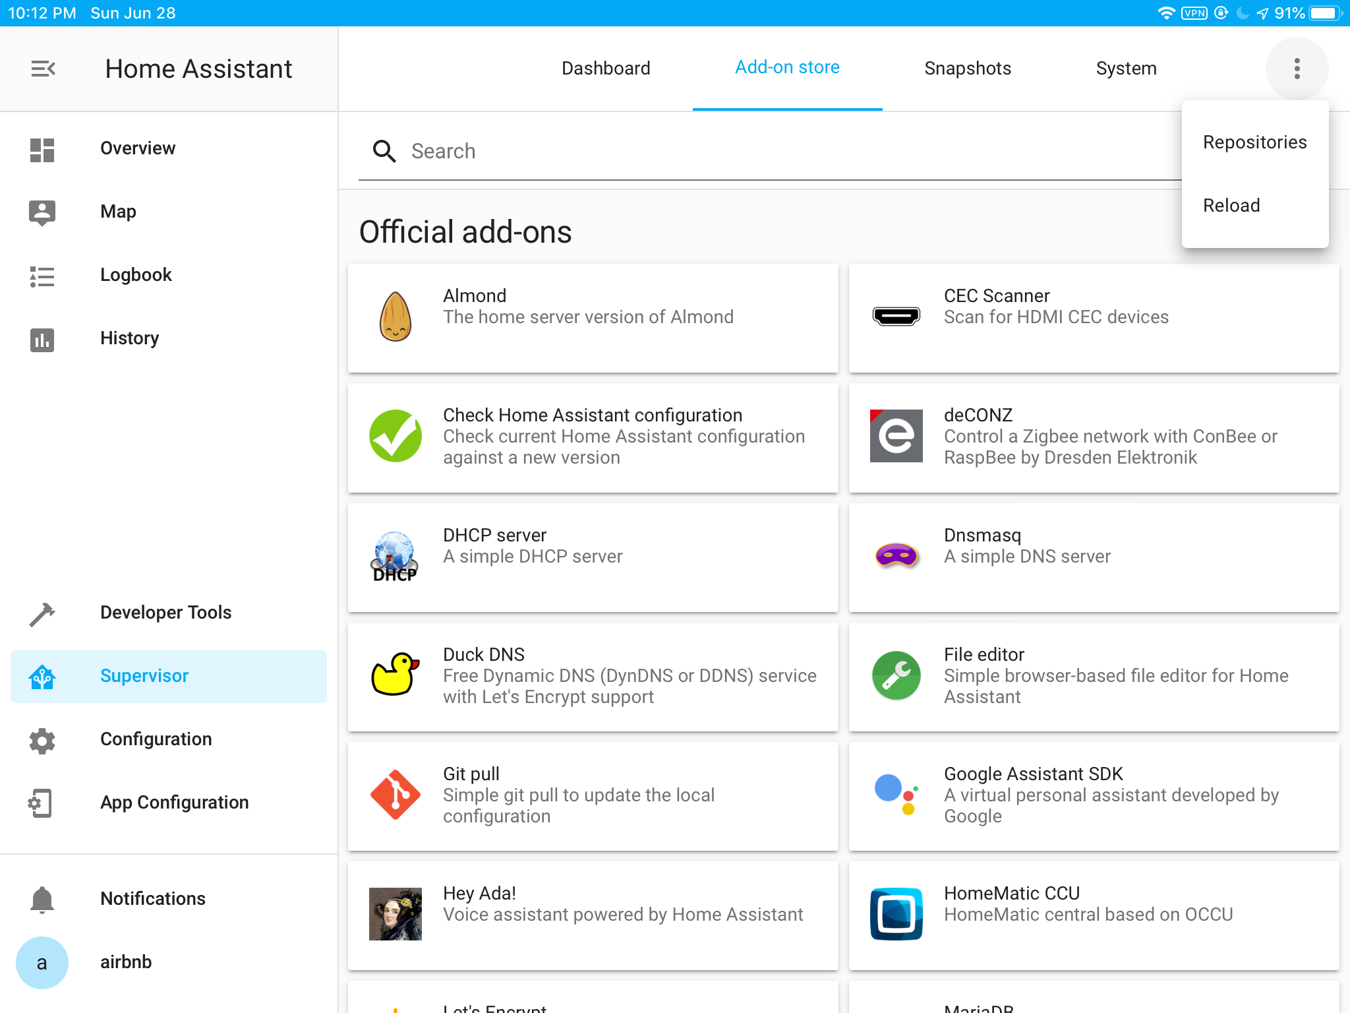
Task: Click the Supervisor sidebar icon
Action: (x=42, y=676)
